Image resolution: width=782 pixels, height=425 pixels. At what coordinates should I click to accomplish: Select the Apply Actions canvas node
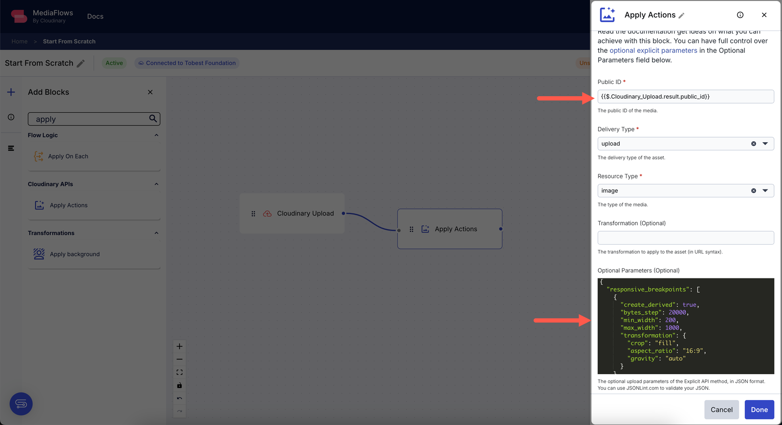(x=450, y=229)
